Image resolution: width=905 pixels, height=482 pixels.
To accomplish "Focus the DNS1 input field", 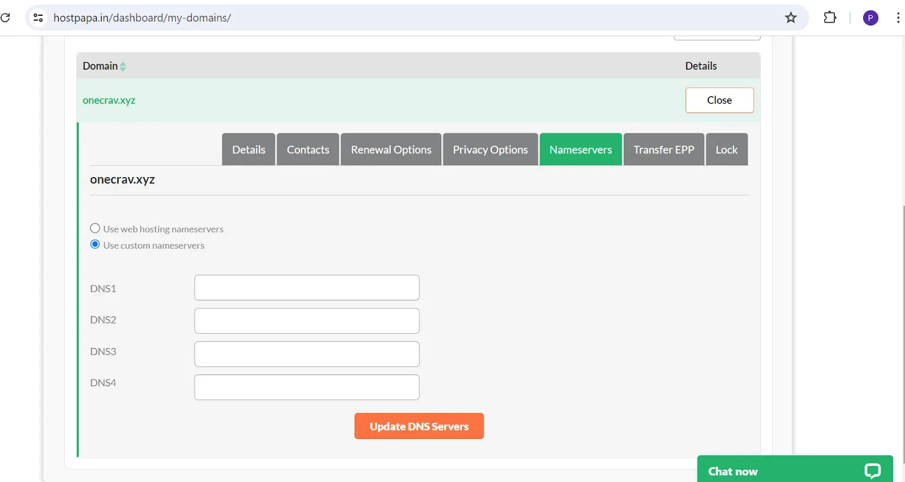I will (307, 287).
